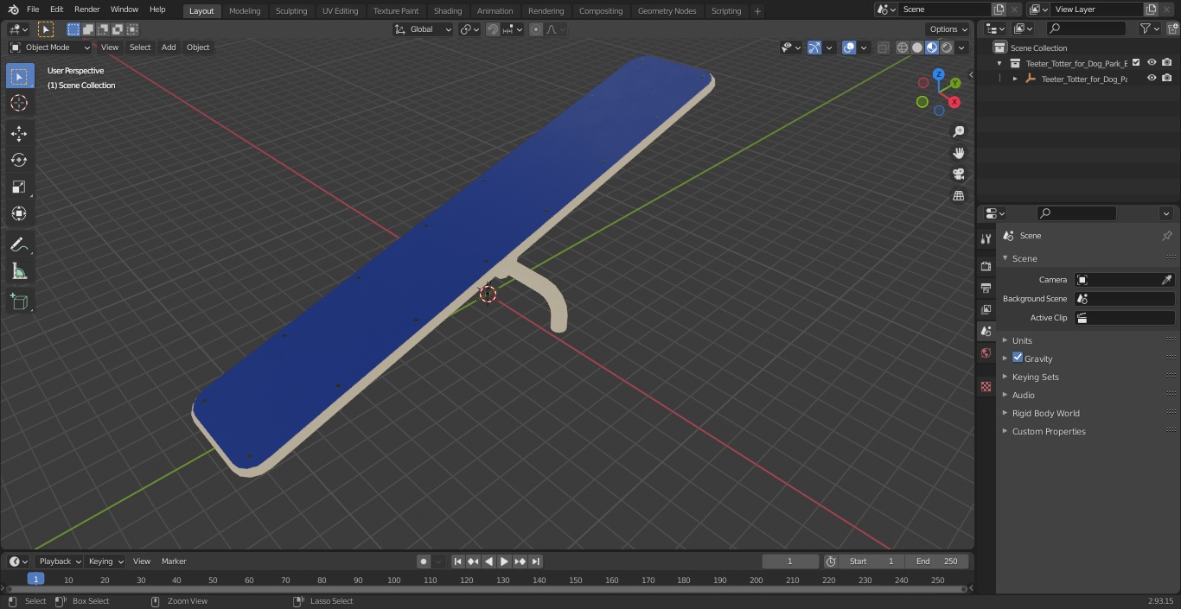Uncheck the Gravity checkbox

pos(1018,358)
